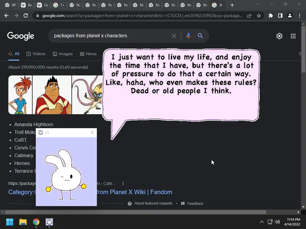Screen dimensions: 306x229
Task: Click the address bar URL
Action: tap(142, 16)
